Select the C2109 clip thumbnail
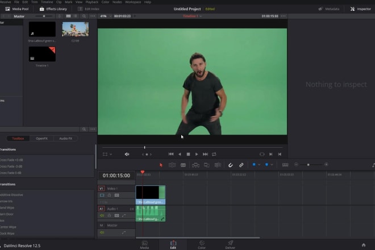Viewport: 375px width, 250px height. click(x=76, y=29)
